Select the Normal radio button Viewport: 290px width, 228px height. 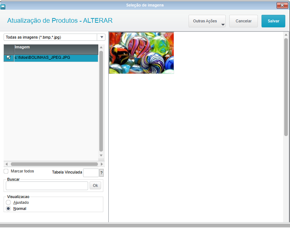(8, 209)
